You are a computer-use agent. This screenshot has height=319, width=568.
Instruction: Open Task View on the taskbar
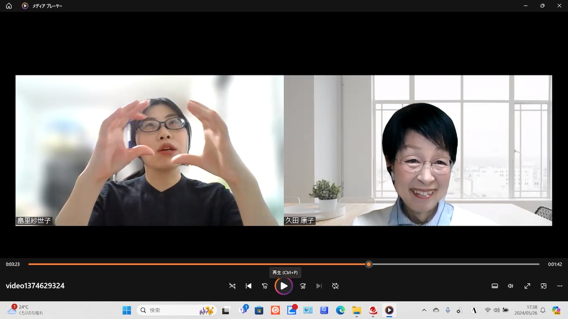click(x=226, y=310)
